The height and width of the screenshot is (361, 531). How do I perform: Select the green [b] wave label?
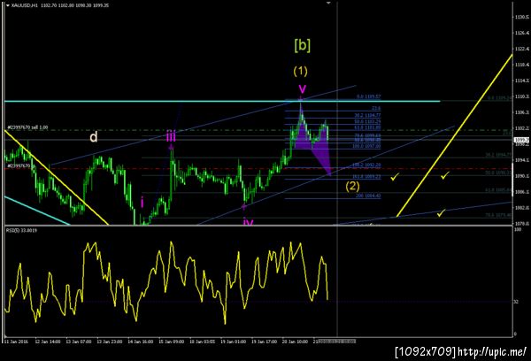click(302, 45)
